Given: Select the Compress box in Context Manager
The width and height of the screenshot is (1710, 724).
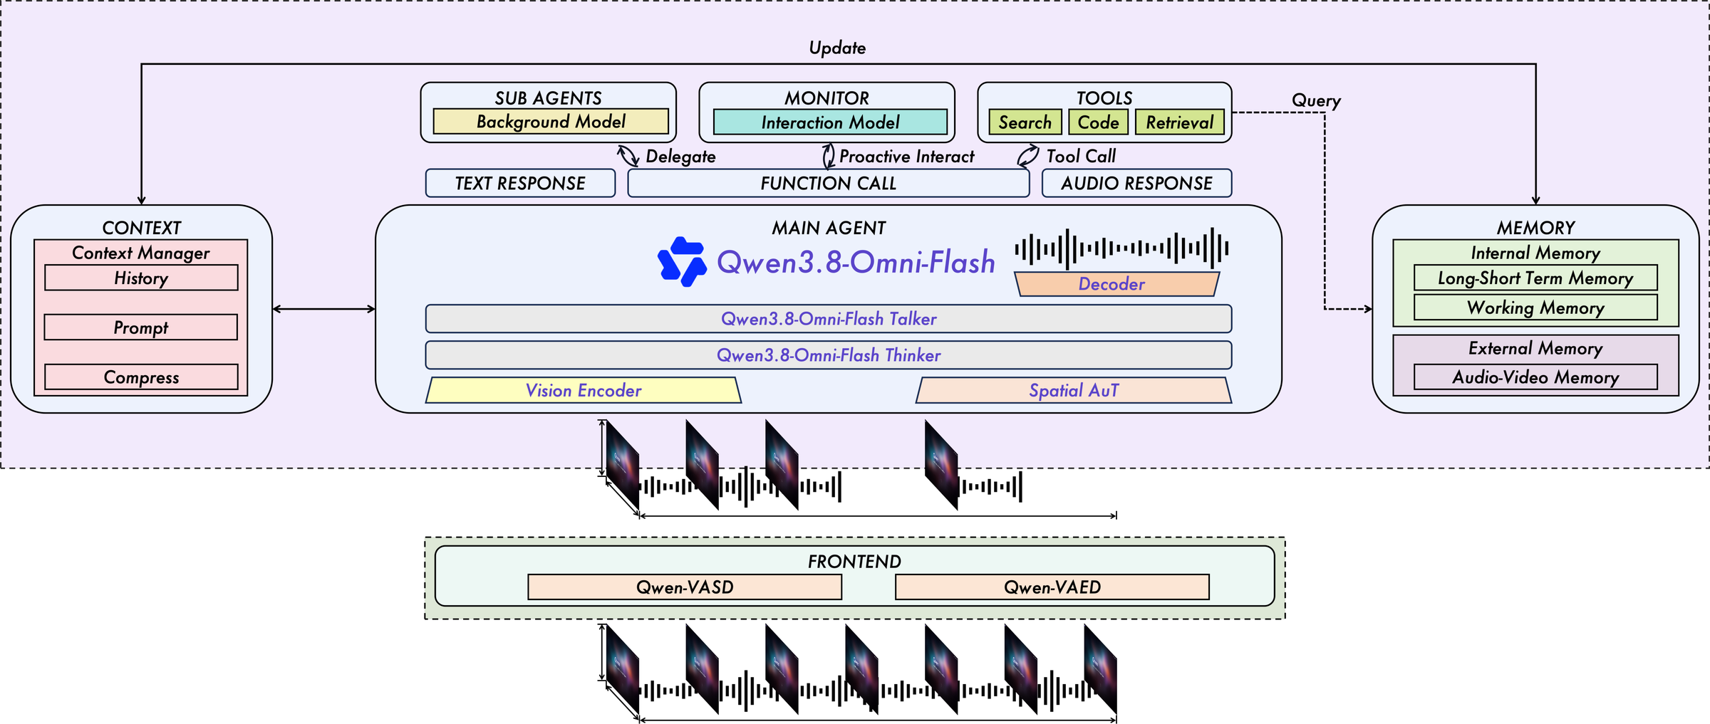Looking at the screenshot, I should click(x=141, y=377).
